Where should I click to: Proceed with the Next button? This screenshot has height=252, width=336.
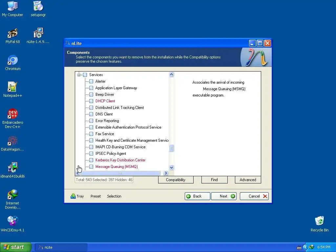pos(224,196)
